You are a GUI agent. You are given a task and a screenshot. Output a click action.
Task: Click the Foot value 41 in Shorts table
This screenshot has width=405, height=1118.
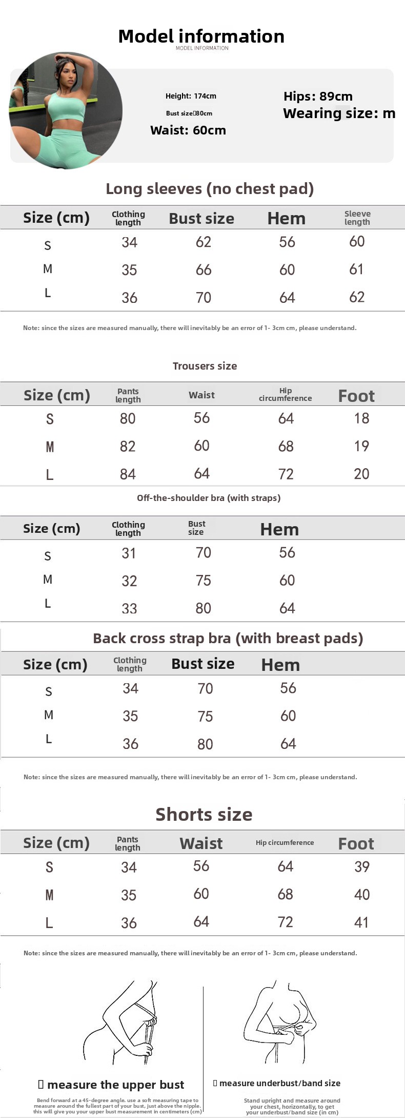point(361,922)
